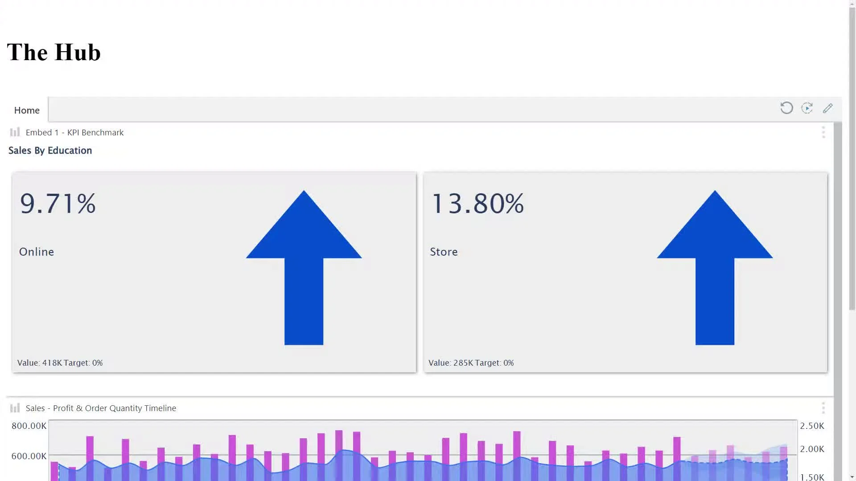Click the Store KPI blue up arrow
The width and height of the screenshot is (856, 481).
coord(715,267)
